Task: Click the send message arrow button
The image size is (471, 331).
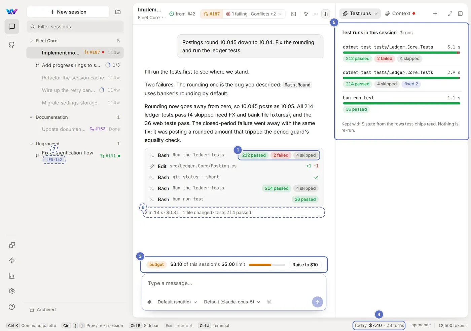Action: coord(317,302)
